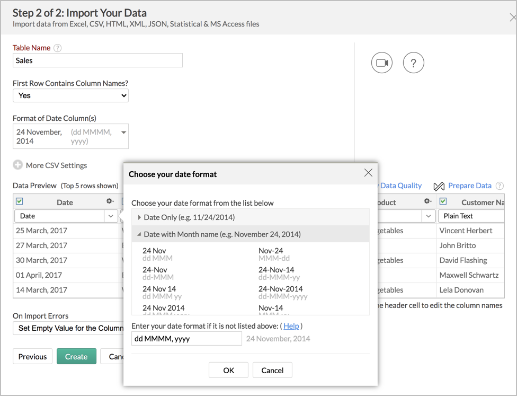This screenshot has height=396, width=517.
Task: Click the Prepare Data crossed-arrows icon
Action: coord(439,186)
